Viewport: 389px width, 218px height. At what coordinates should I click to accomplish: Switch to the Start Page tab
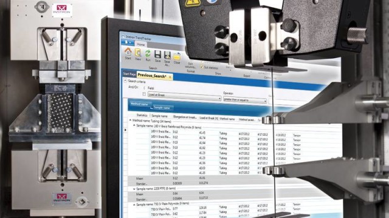point(129,74)
